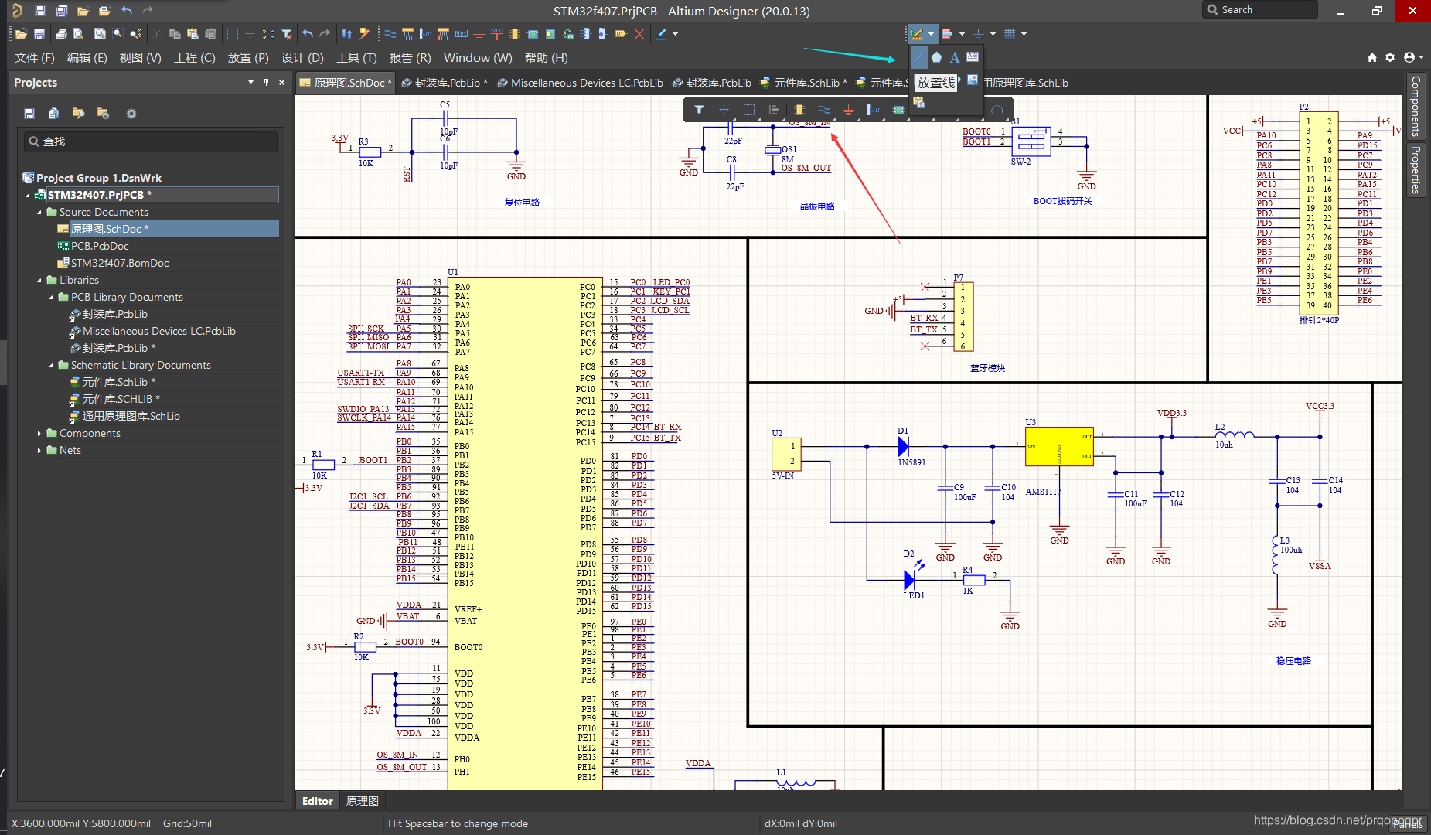Pin the Projects panel
Viewport: 1431px width, 835px height.
tap(266, 82)
